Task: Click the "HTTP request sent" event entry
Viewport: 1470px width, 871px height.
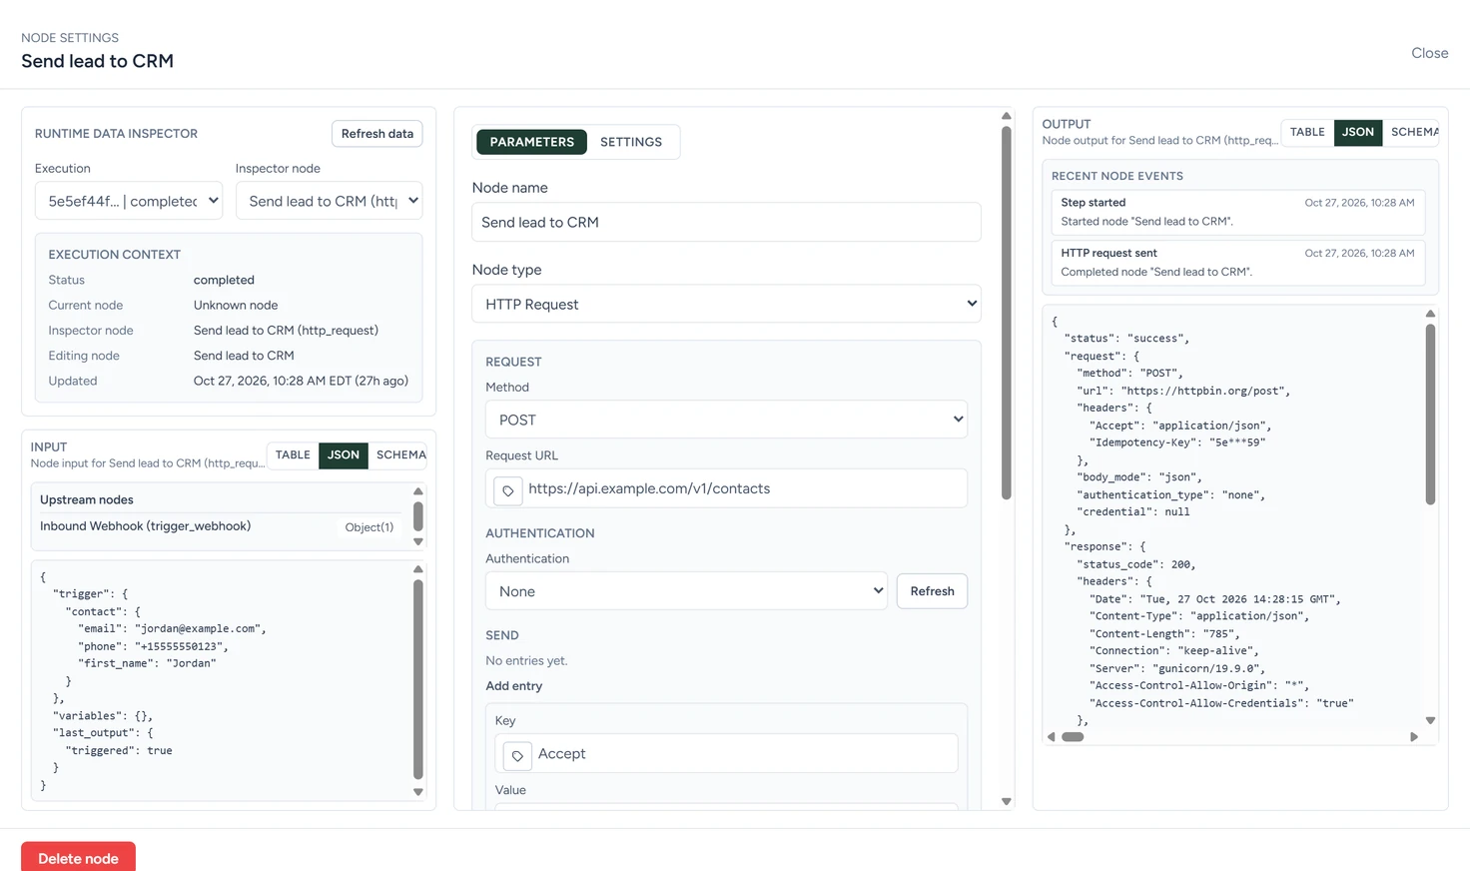Action: click(x=1237, y=263)
